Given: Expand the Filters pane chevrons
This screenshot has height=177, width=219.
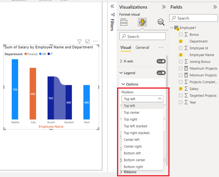Looking at the screenshot, I should (112, 6).
